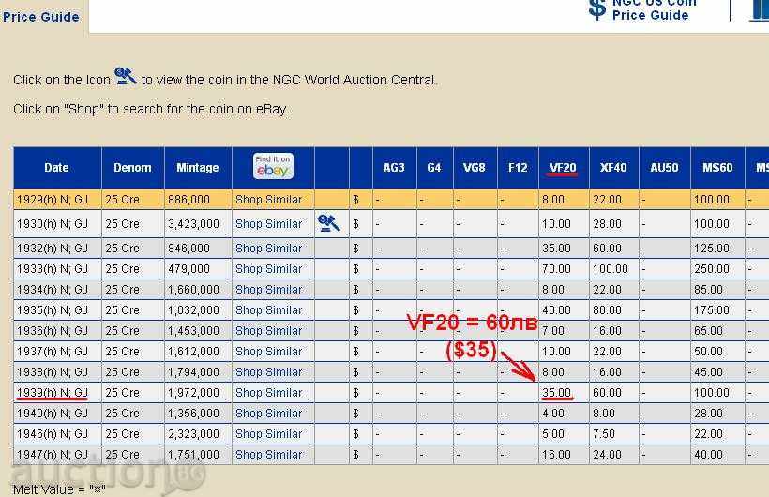The image size is (769, 497).
Task: Click the MS60 column header
Action: 717,168
